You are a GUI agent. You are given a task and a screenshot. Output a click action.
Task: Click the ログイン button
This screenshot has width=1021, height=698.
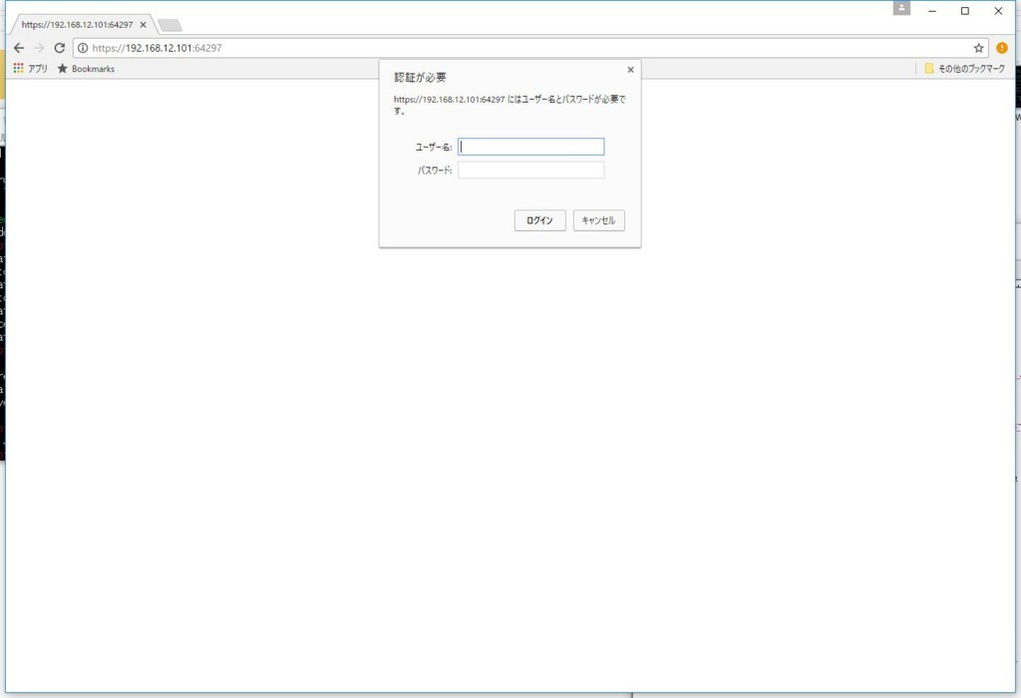coord(539,220)
